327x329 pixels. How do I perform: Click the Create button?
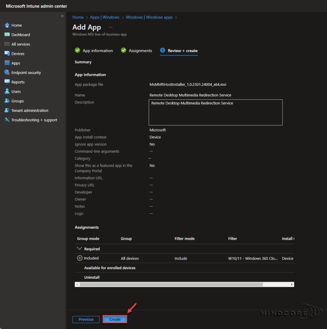(x=115, y=319)
